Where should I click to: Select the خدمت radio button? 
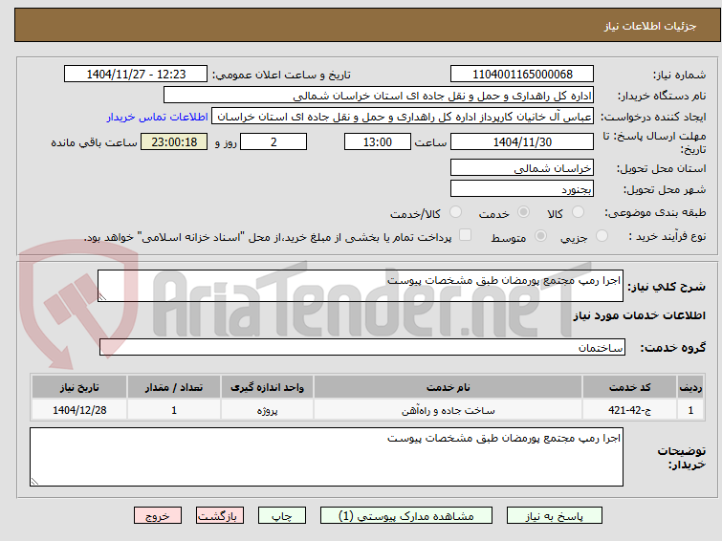click(523, 212)
